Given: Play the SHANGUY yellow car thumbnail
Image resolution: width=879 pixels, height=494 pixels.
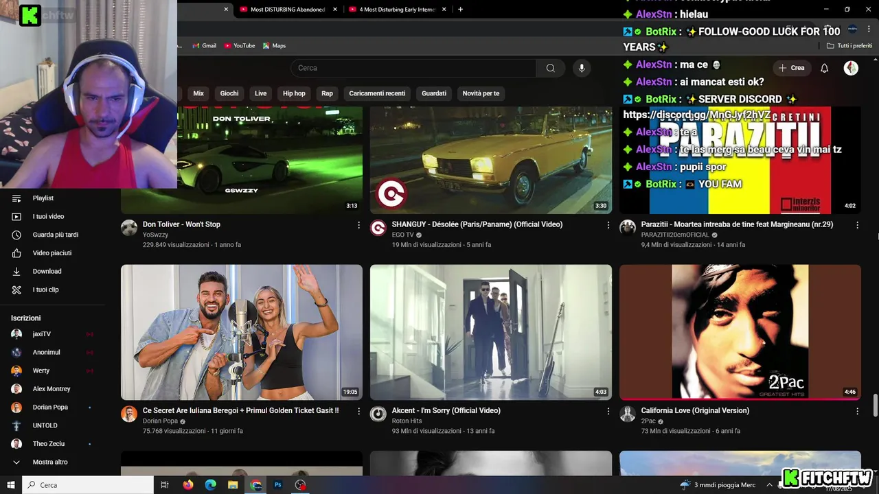Looking at the screenshot, I should (491, 160).
